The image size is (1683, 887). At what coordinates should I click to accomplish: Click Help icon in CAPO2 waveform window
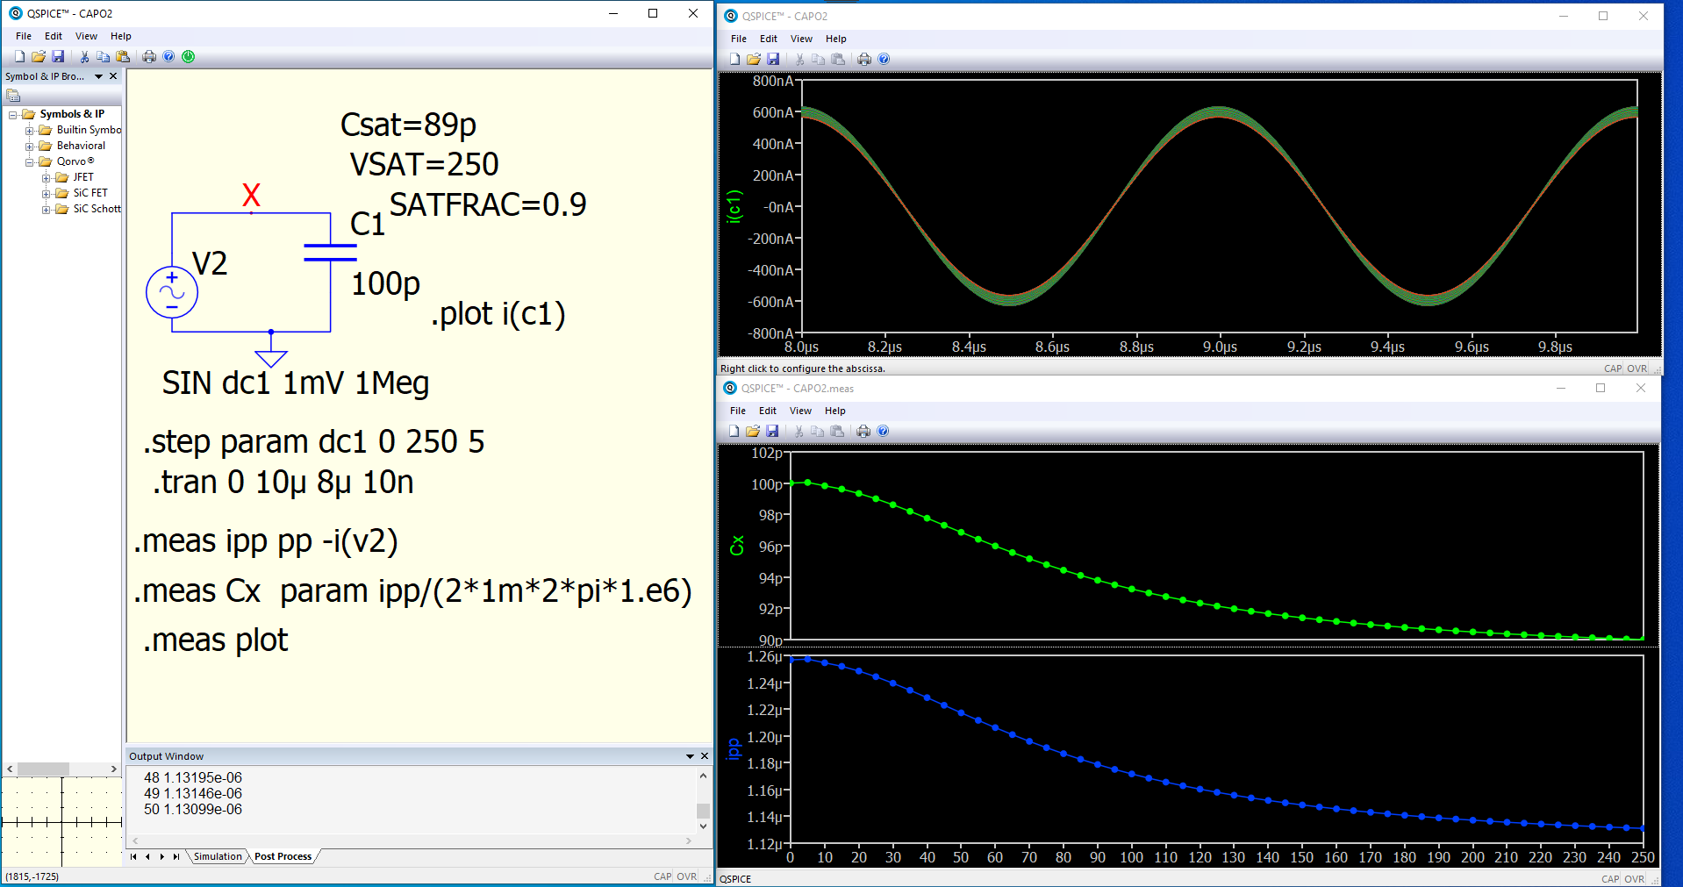click(x=884, y=59)
